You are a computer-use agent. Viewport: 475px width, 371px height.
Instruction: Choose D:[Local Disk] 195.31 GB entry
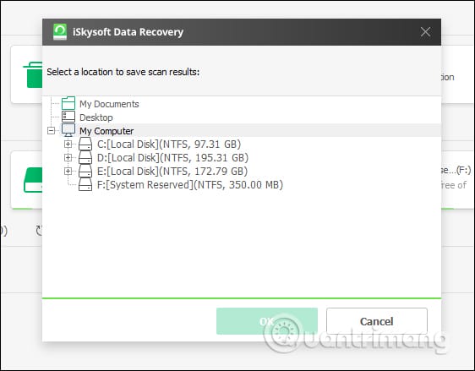click(172, 157)
